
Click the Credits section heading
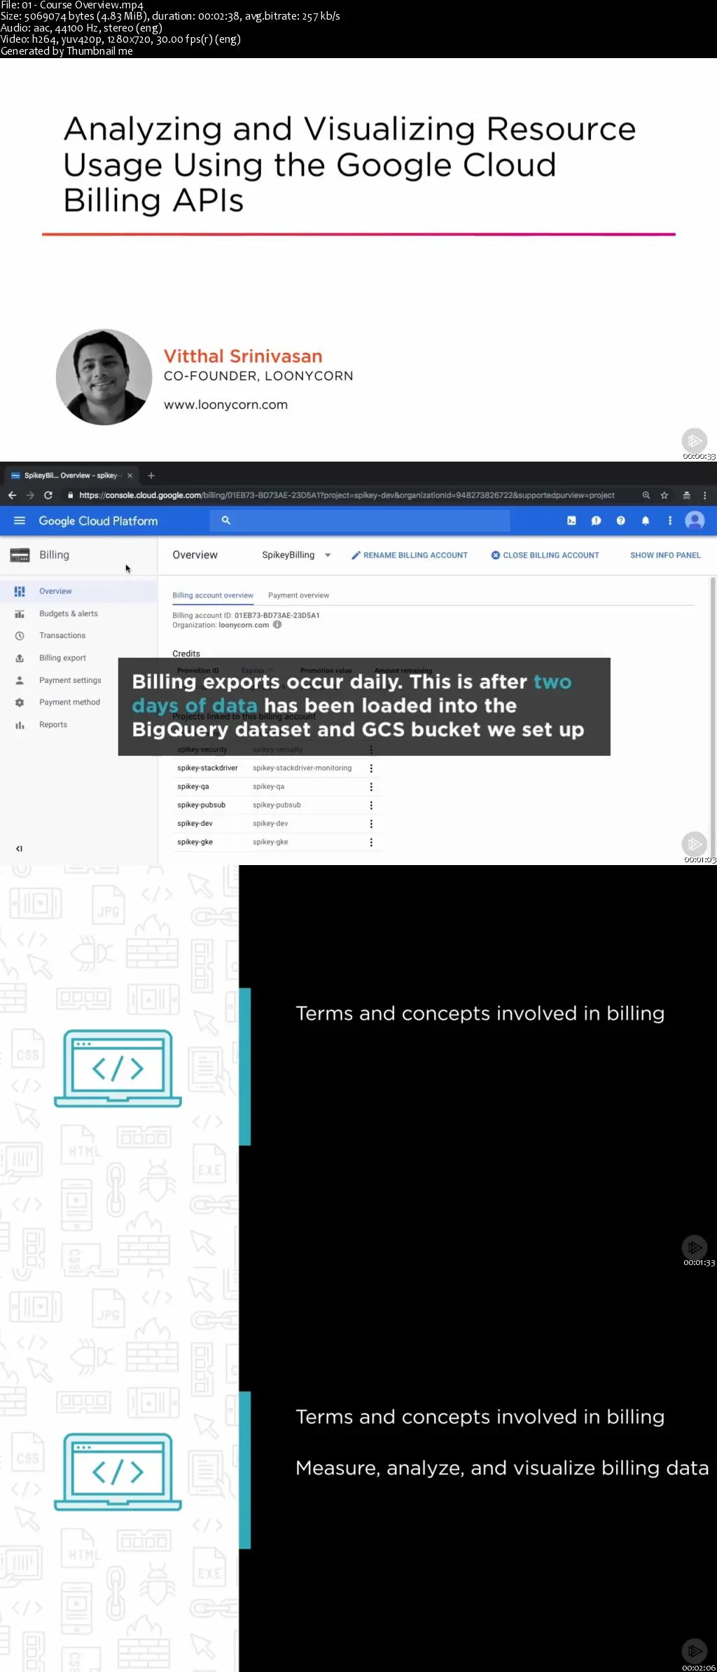tap(186, 654)
